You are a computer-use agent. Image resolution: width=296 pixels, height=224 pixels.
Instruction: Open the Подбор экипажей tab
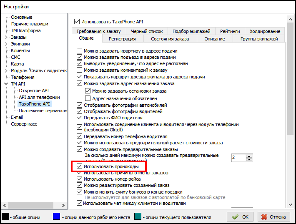pos(191,31)
